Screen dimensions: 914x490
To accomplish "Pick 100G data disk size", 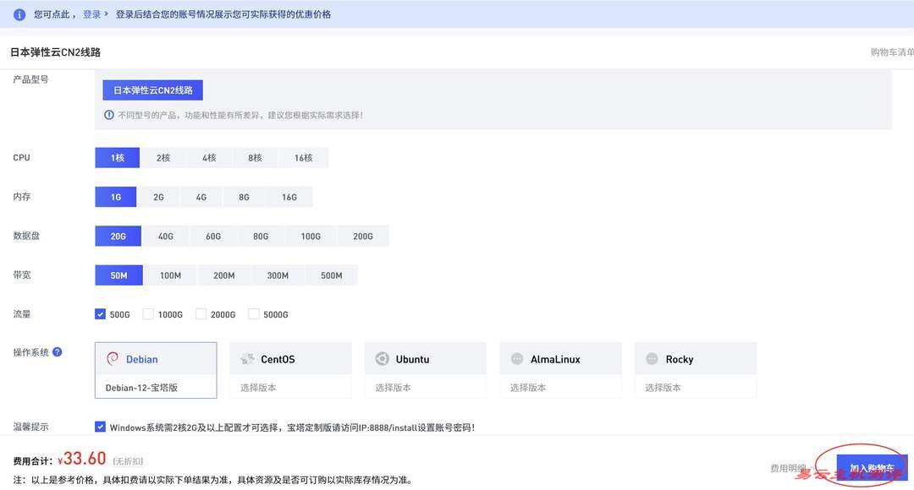I will [x=311, y=236].
